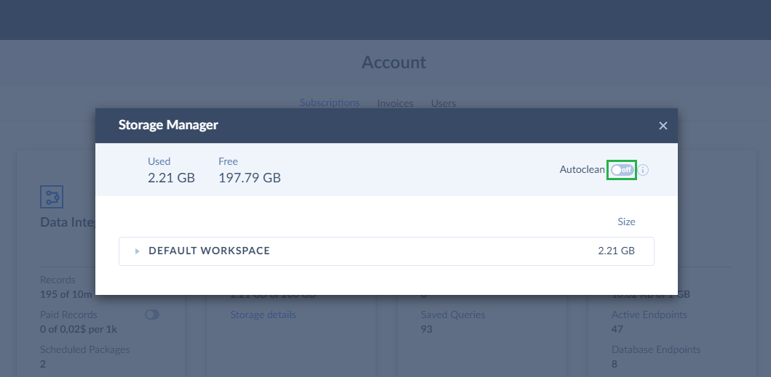Switch to the Users tab

tap(443, 104)
